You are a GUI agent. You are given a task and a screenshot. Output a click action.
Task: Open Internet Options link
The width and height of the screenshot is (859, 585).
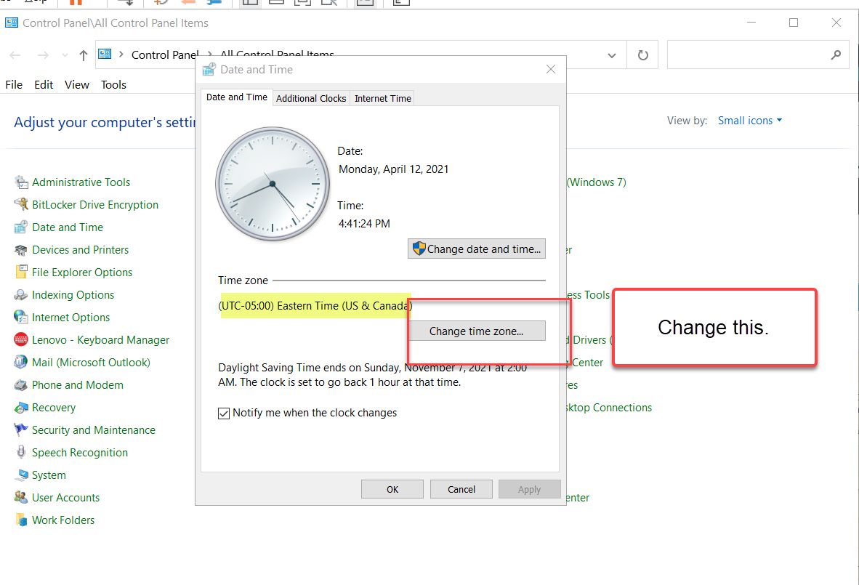70,317
